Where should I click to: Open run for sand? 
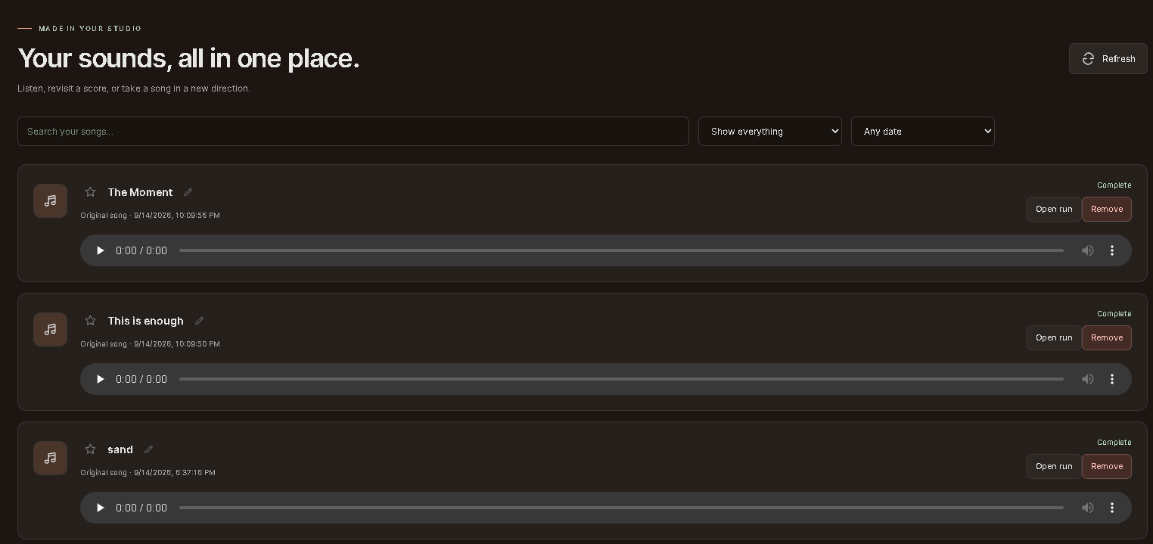click(x=1054, y=467)
